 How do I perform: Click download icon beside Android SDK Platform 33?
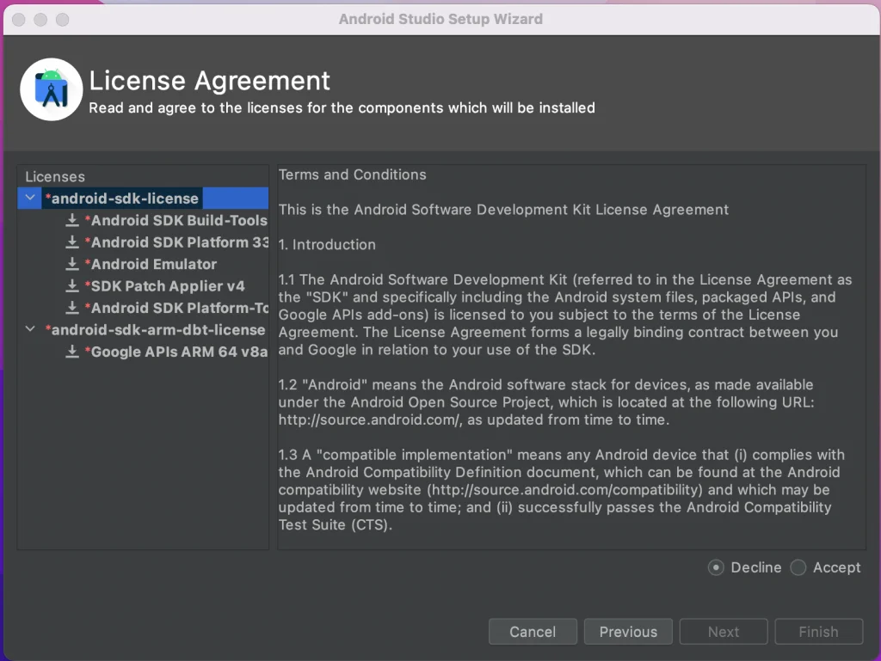pyautogui.click(x=72, y=242)
